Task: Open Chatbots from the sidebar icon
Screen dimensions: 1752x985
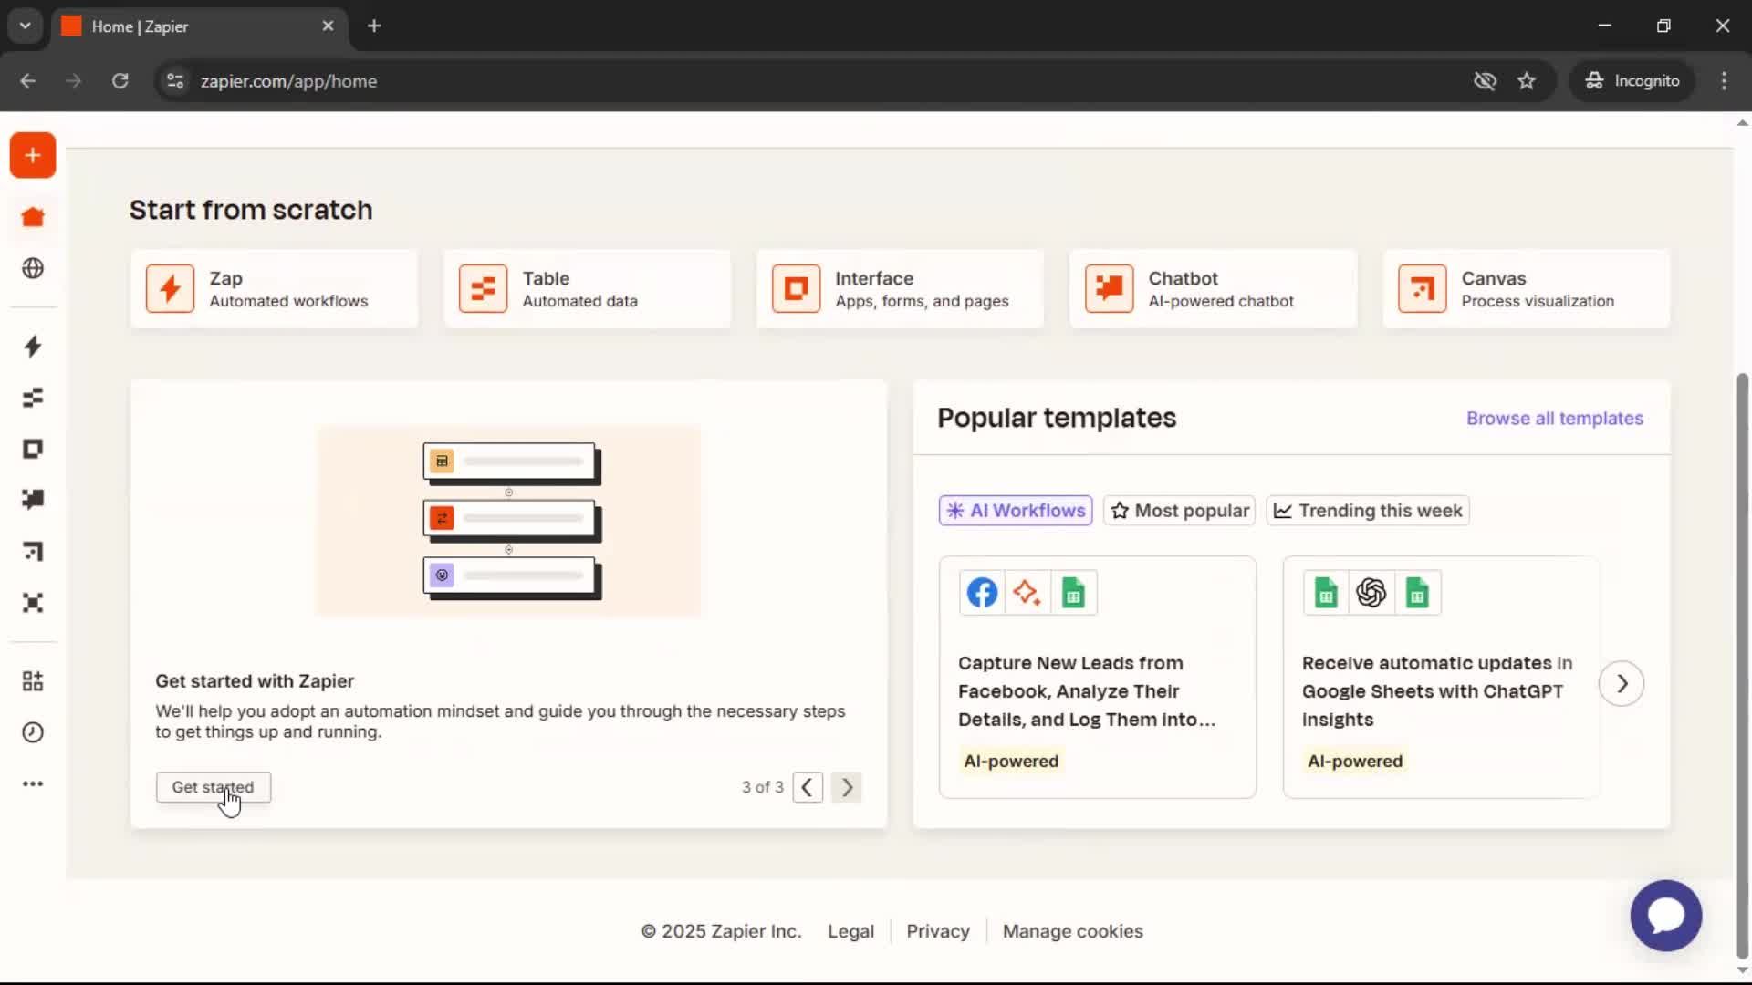Action: 33,500
